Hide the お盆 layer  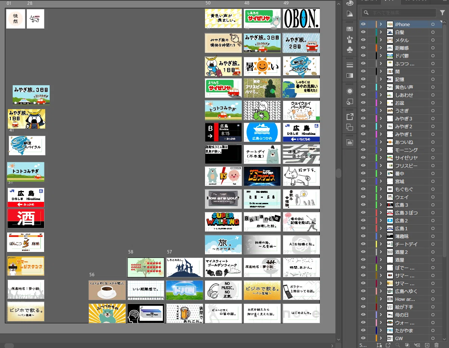coord(363,103)
